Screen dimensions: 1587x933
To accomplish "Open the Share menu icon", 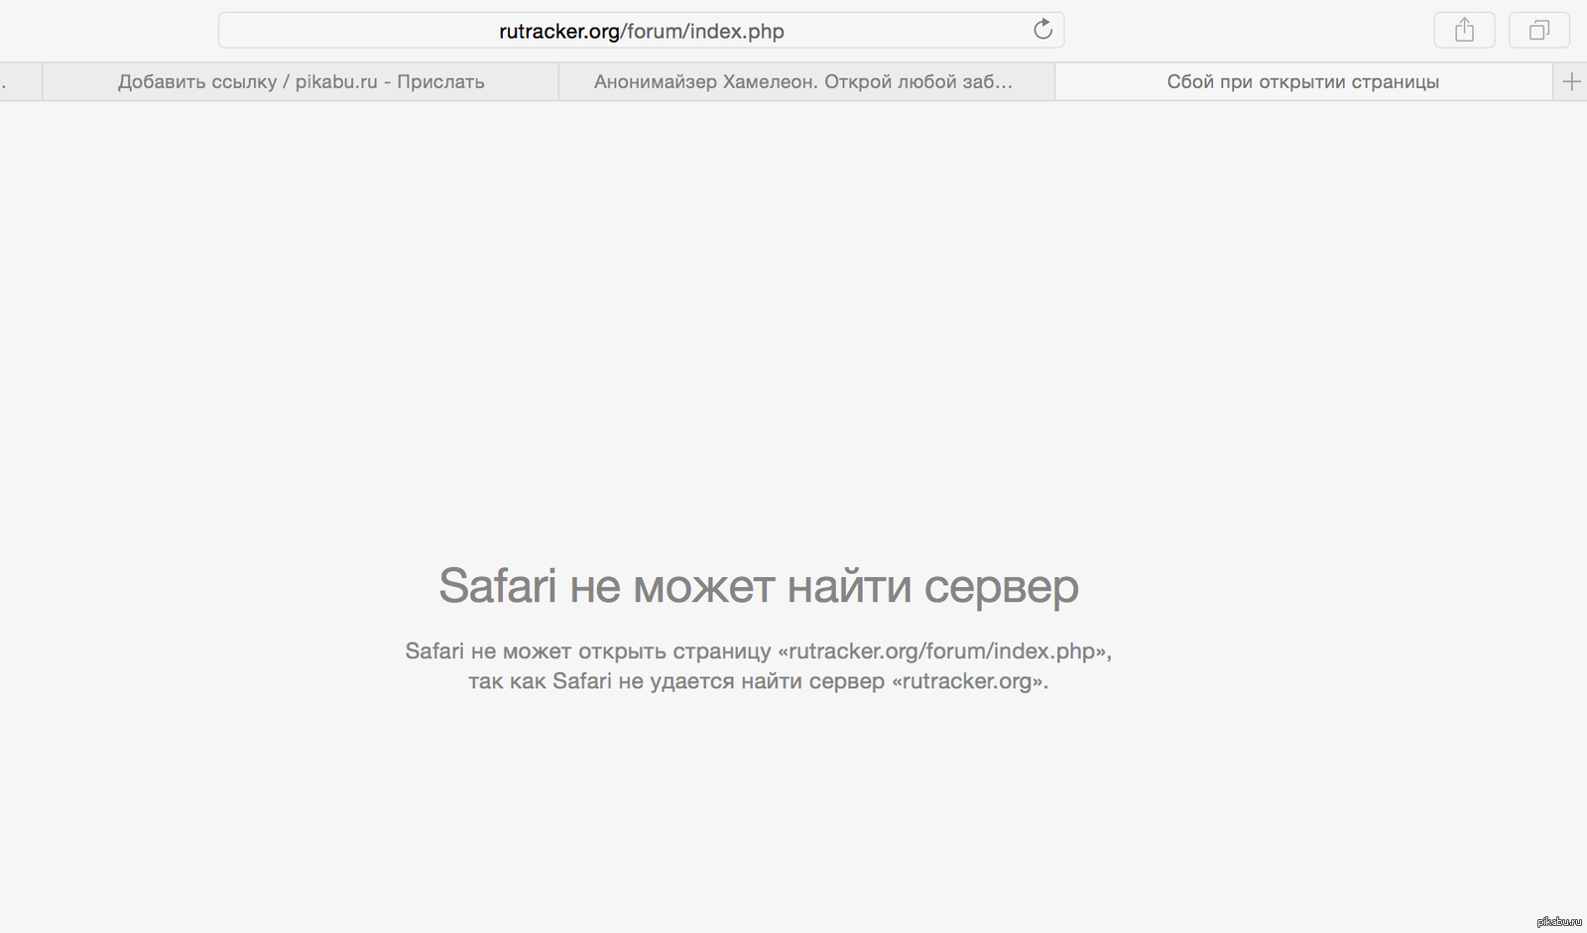I will coord(1464,30).
